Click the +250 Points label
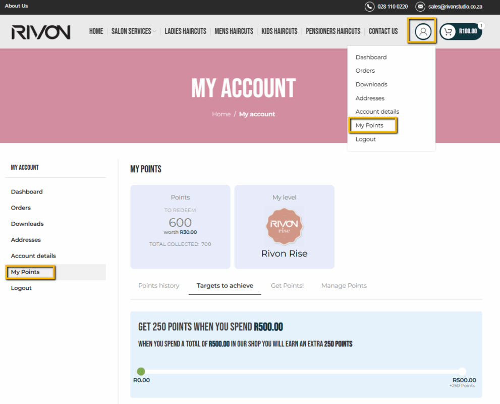Screen dimensions: 500x404 (462, 385)
